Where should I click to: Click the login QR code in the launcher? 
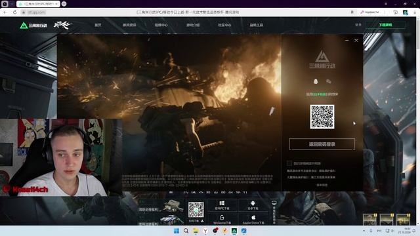pos(322,117)
